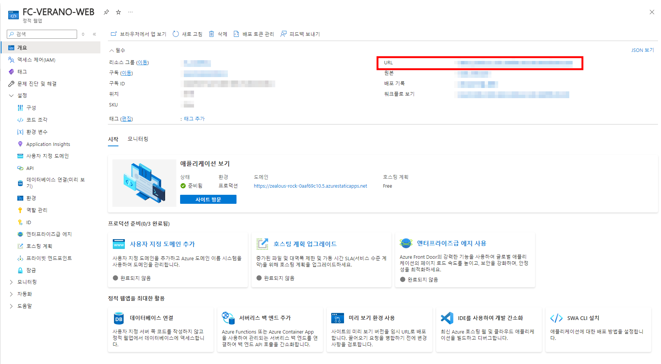Open the azurestaticapps.net domain link
661x364 pixels.
pos(310,186)
